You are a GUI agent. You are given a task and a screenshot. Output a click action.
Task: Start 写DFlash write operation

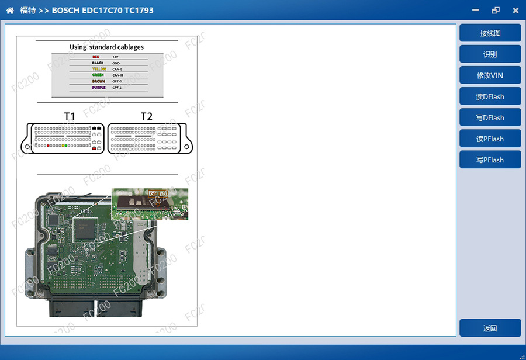click(490, 117)
